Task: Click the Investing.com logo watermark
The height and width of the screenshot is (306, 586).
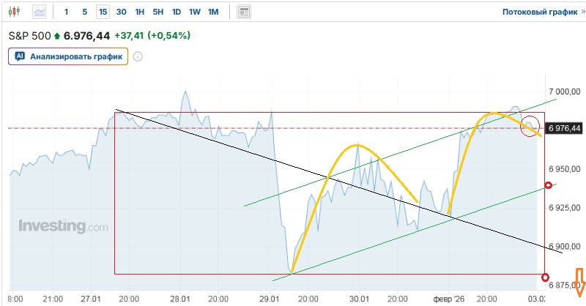Action: coord(63,226)
